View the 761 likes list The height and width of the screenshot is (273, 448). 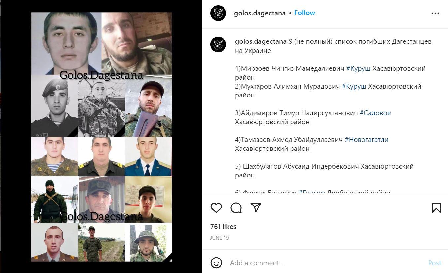(x=223, y=227)
